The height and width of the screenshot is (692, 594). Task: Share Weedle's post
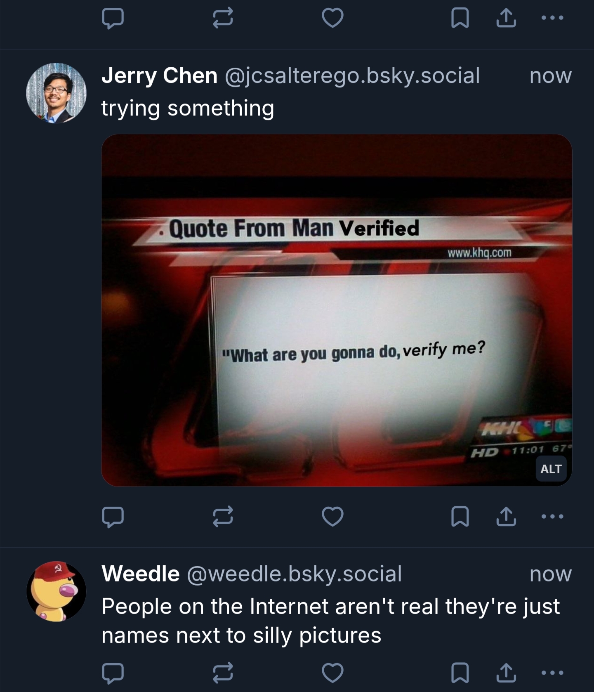(x=506, y=673)
